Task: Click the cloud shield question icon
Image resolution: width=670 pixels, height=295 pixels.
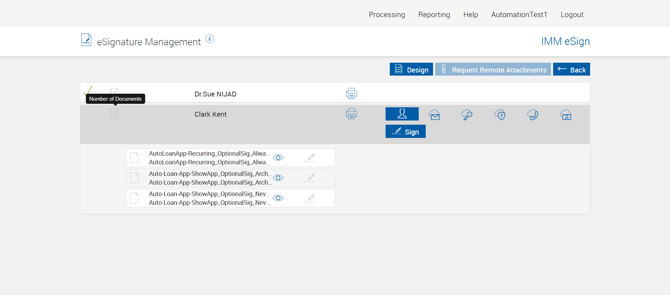Action: click(x=500, y=115)
